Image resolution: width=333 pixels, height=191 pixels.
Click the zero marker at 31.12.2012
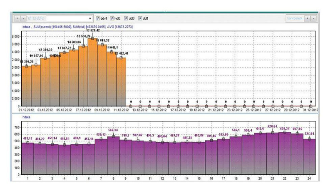point(311,106)
